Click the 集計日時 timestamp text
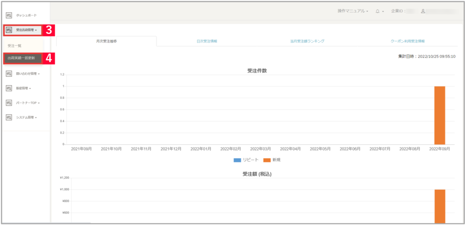The image size is (465, 225). (427, 56)
